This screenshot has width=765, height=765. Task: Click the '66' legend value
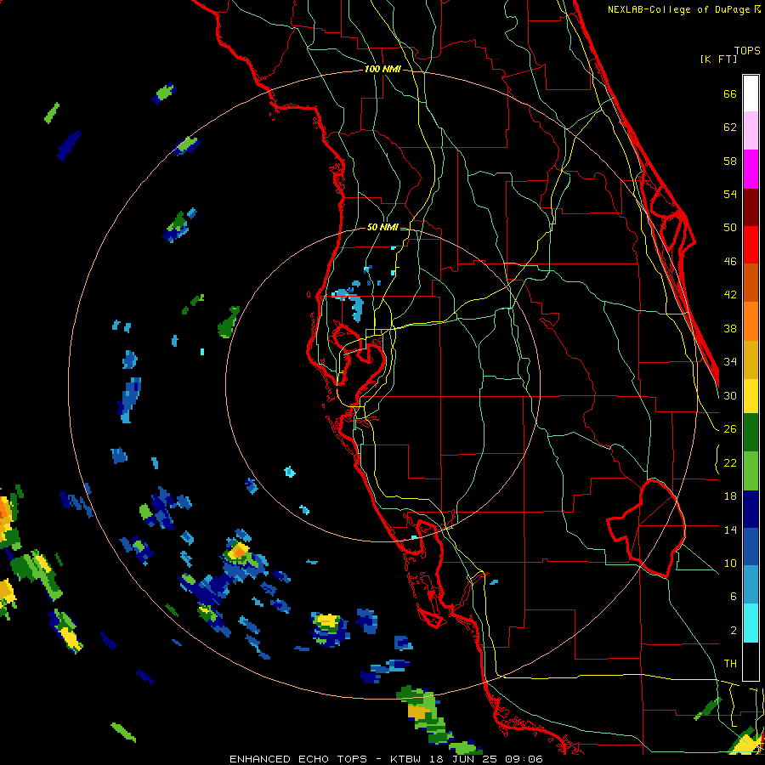click(x=730, y=94)
